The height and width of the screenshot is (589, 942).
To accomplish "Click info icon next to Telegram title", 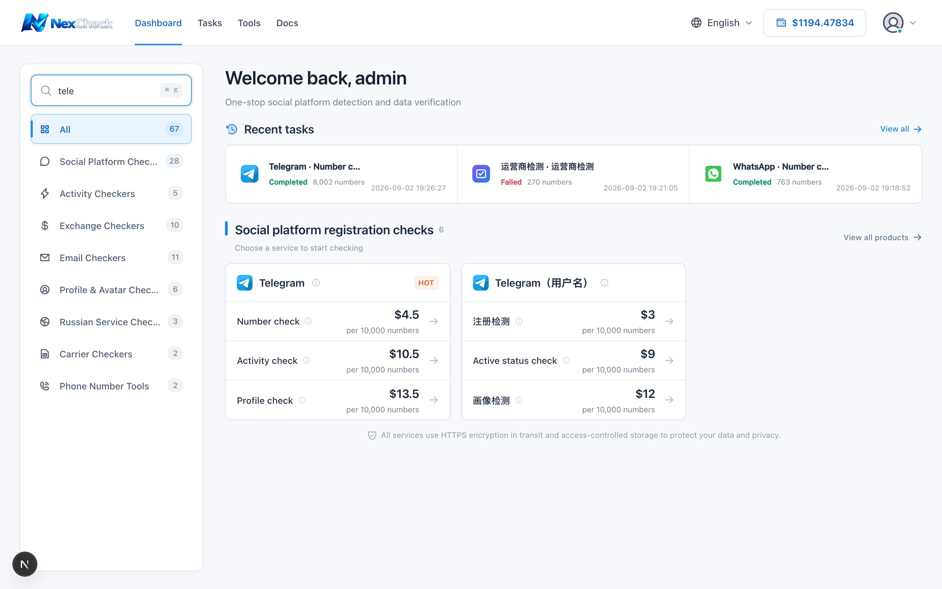I will coord(316,283).
